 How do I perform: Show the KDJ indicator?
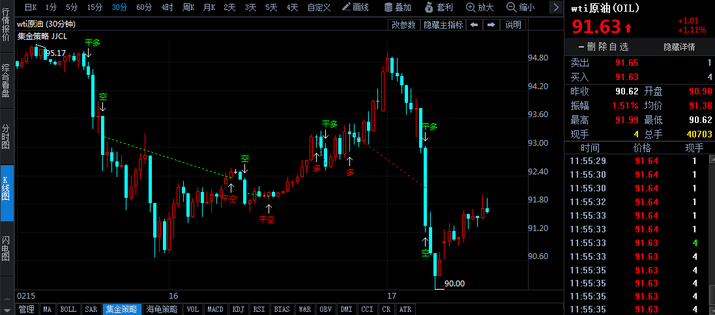tap(239, 310)
